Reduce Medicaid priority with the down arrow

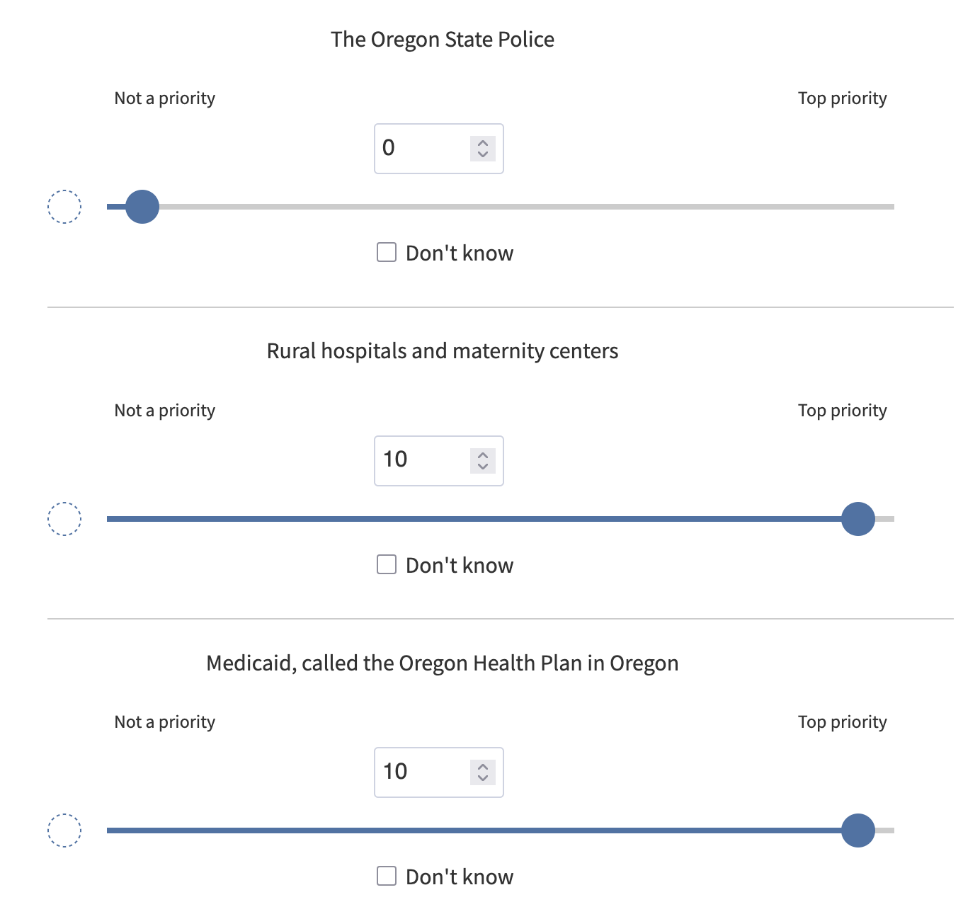pyautogui.click(x=483, y=777)
